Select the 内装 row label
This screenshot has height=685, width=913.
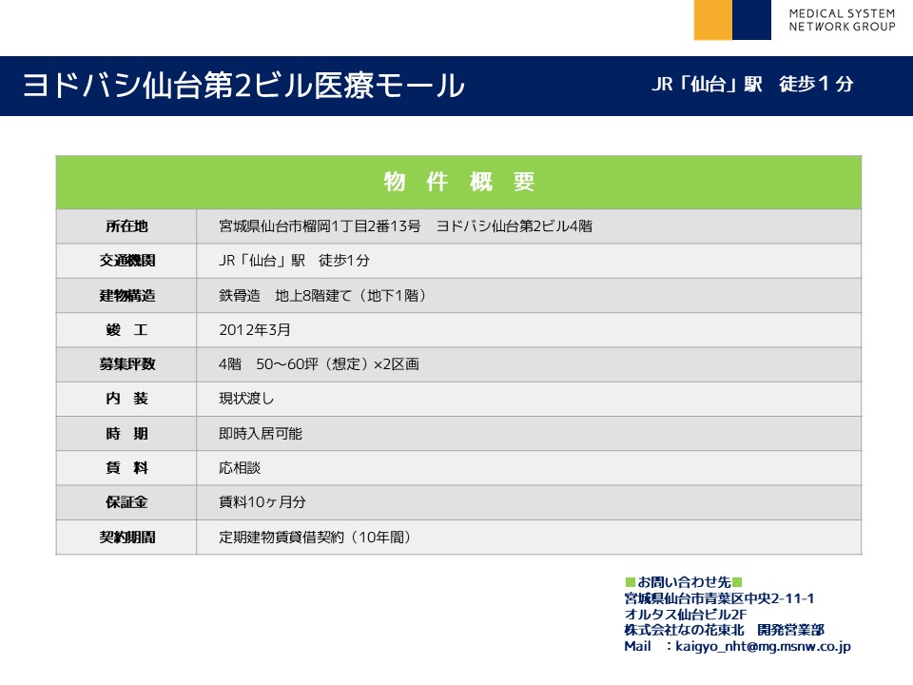tap(126, 399)
